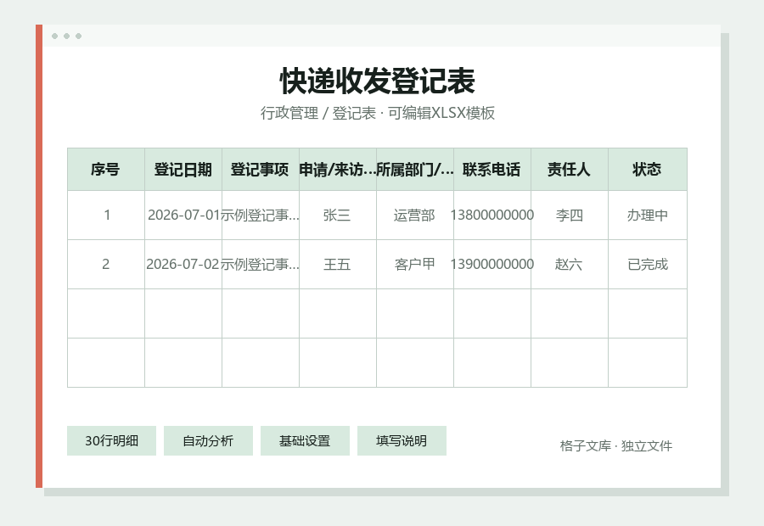
Task: Click 示例登记事… in the 张三 row
Action: point(261,215)
